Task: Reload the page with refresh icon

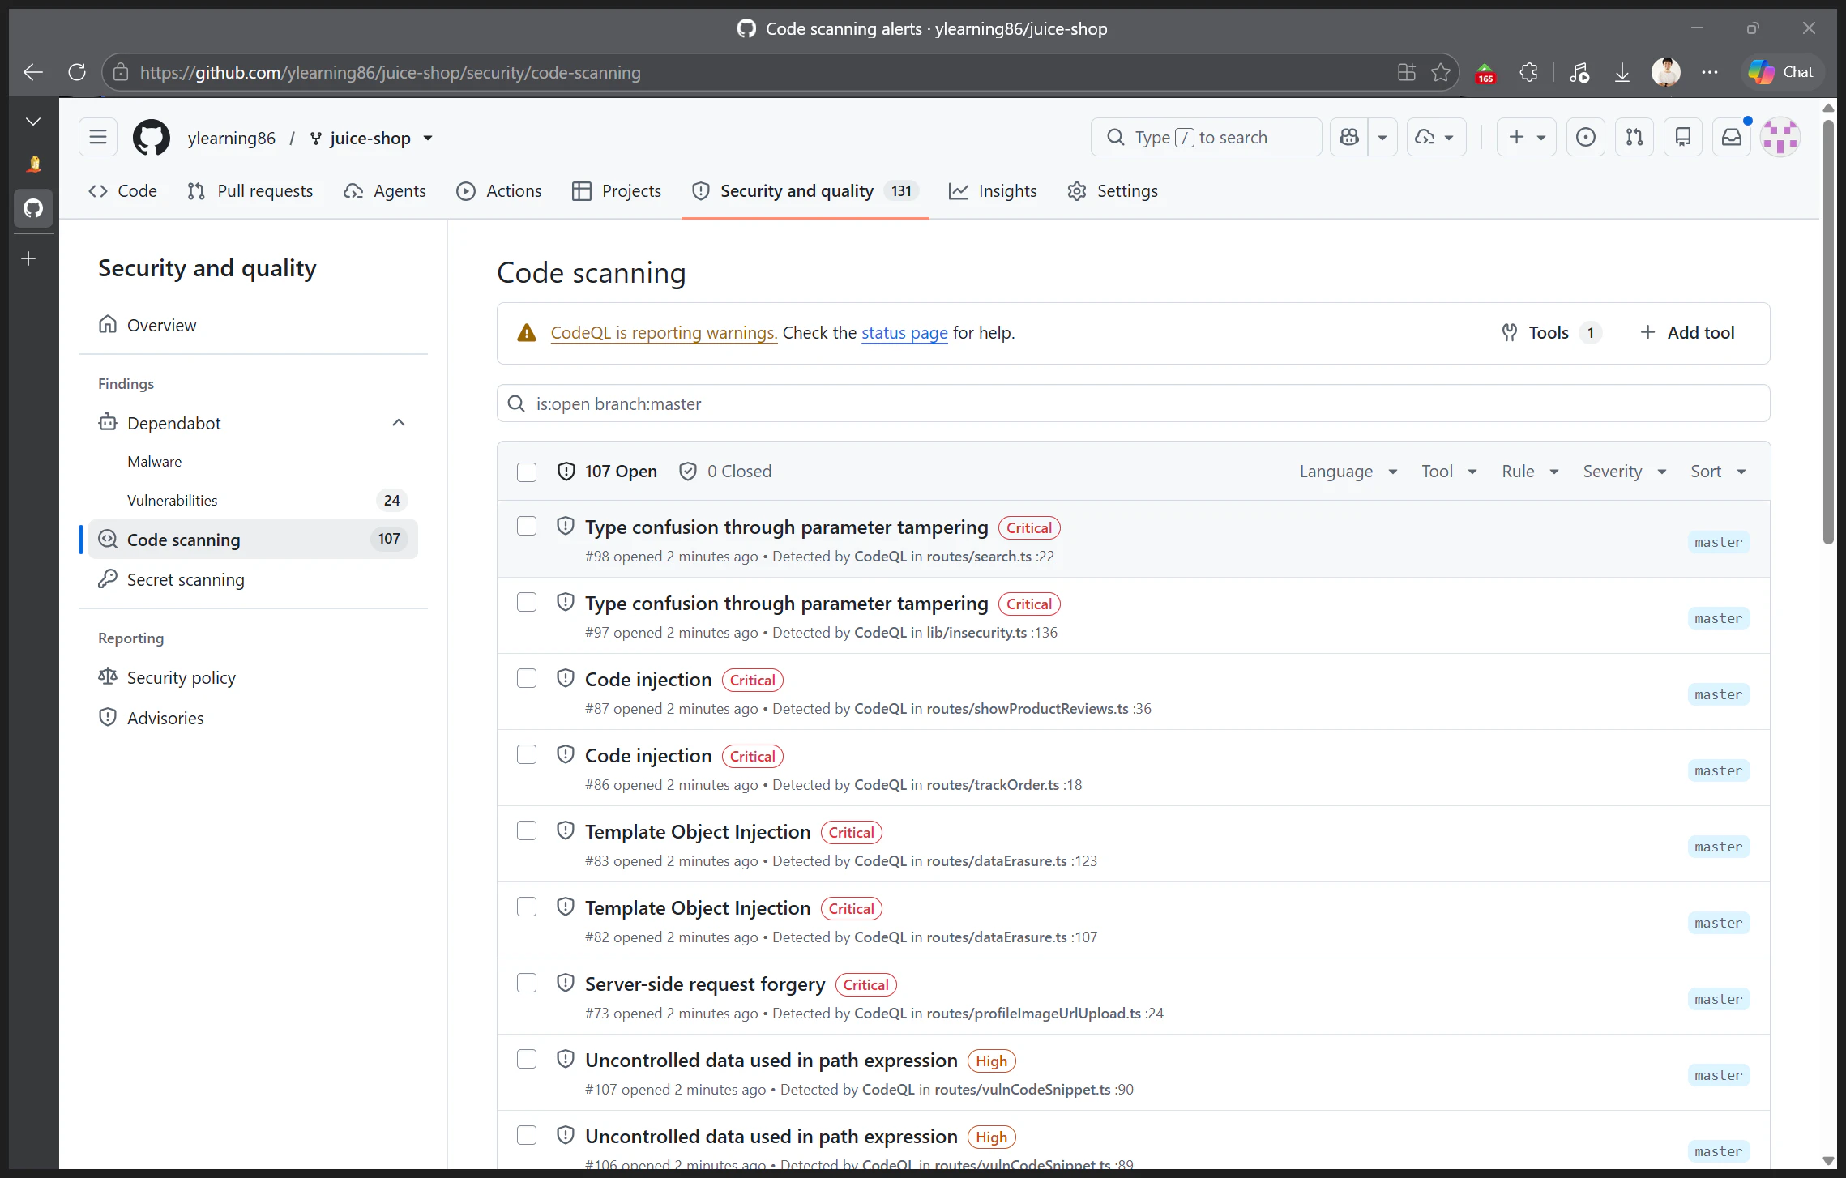Action: (77, 72)
